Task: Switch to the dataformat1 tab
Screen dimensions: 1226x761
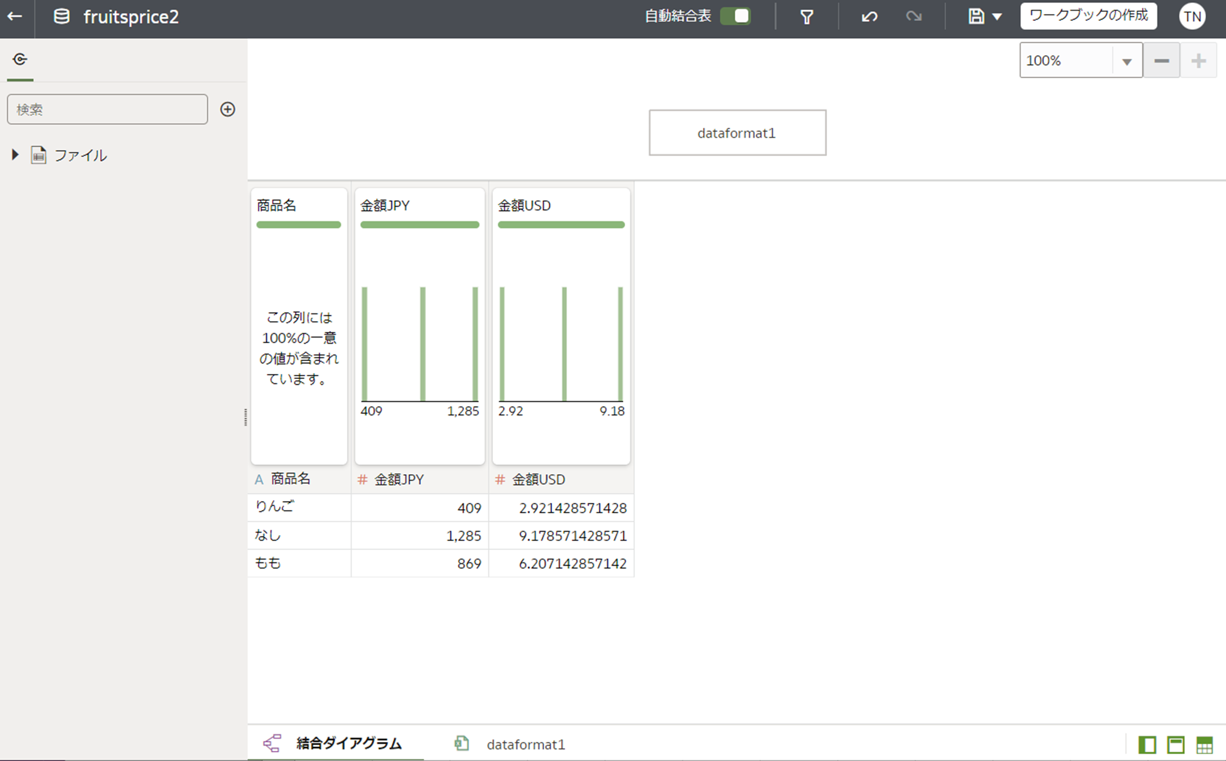Action: click(525, 744)
